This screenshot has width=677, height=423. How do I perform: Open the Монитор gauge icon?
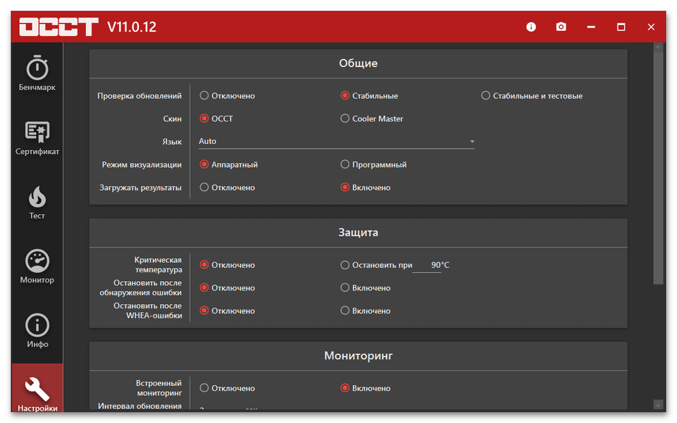(37, 261)
